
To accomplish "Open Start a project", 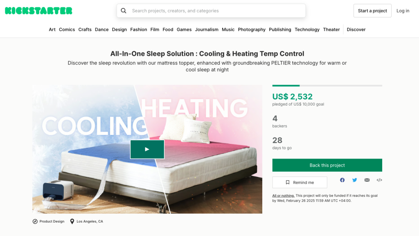I will [x=372, y=11].
